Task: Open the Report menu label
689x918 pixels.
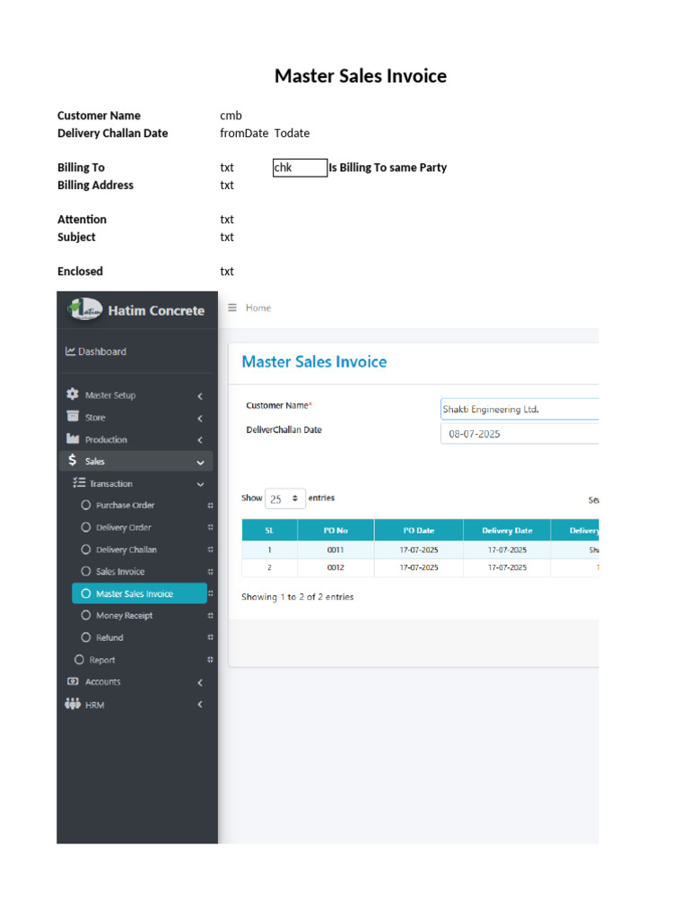Action: click(x=102, y=660)
